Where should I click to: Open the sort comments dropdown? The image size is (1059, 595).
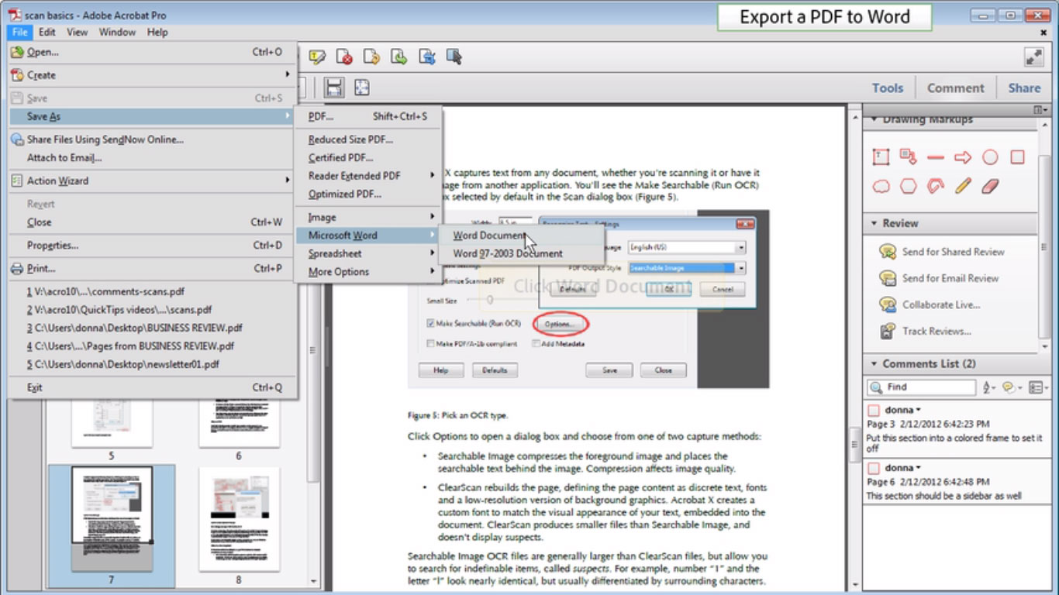click(988, 387)
